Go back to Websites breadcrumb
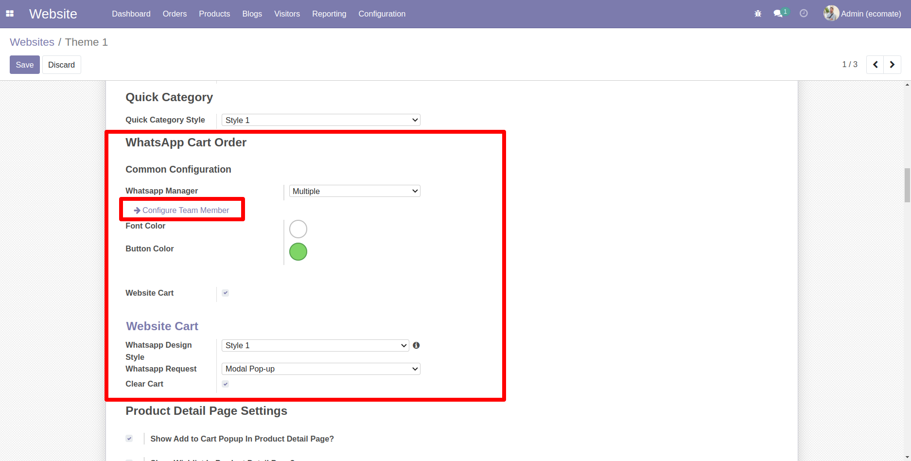This screenshot has width=911, height=461. coord(32,42)
